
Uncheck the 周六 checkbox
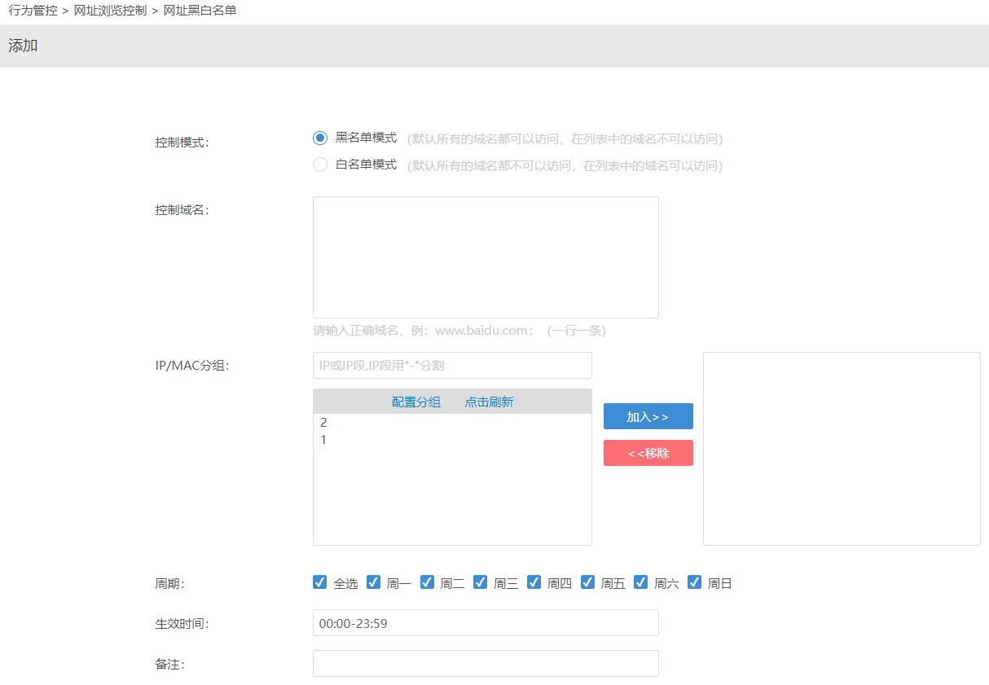(641, 582)
